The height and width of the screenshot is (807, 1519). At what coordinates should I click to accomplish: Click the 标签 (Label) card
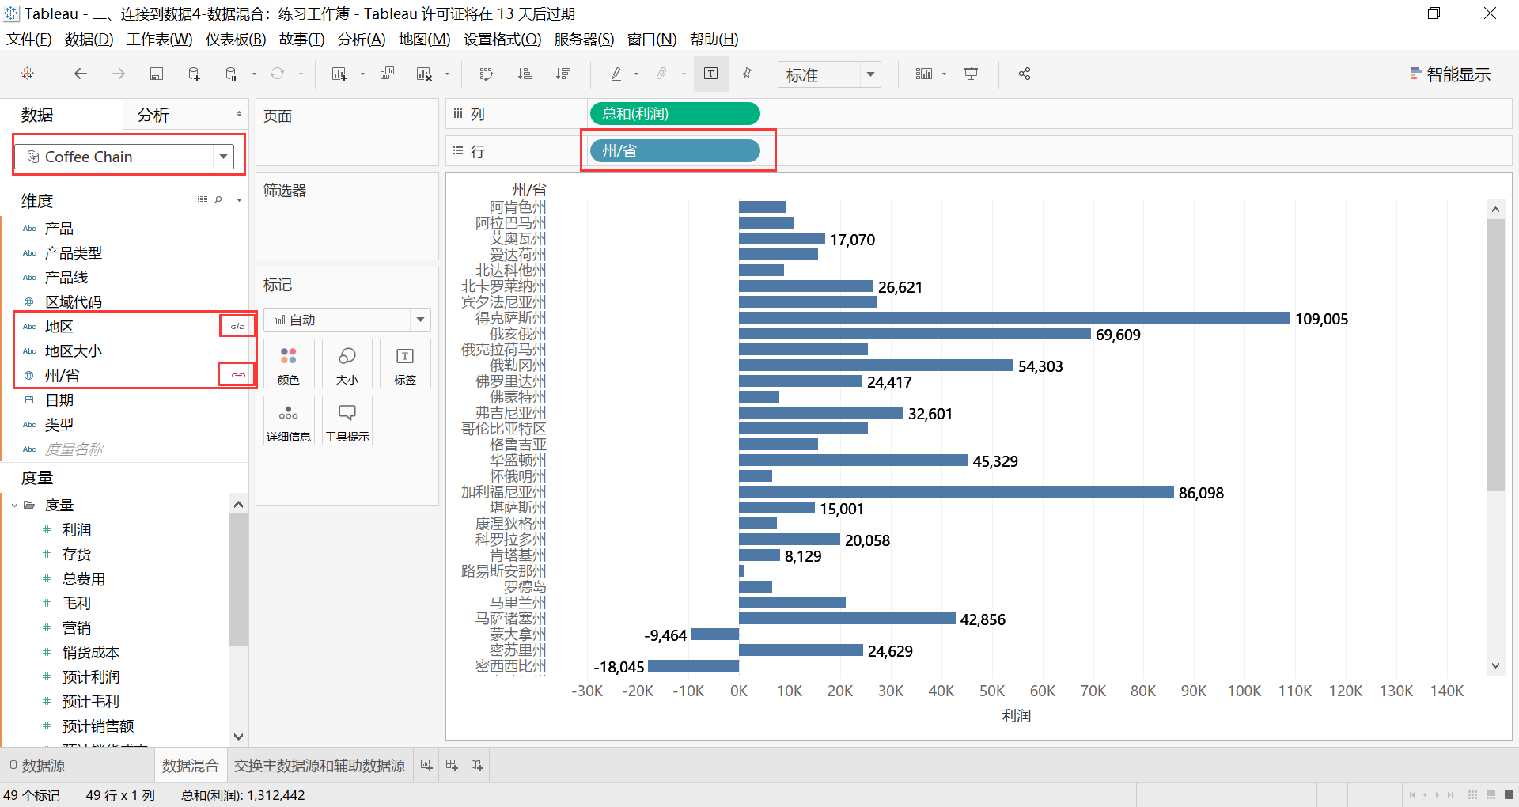[x=405, y=364]
